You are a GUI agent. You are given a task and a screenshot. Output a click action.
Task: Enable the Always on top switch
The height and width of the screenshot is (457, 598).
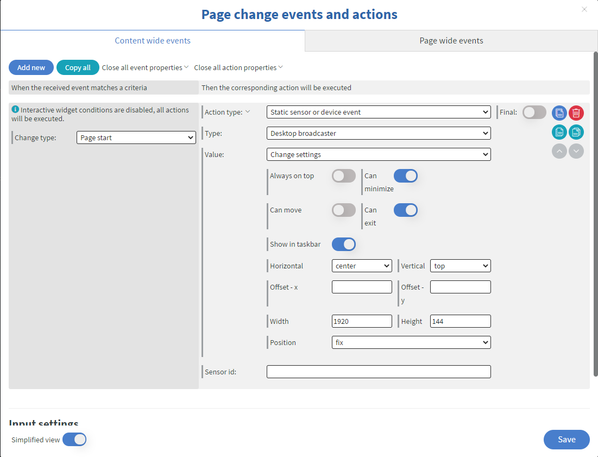344,176
